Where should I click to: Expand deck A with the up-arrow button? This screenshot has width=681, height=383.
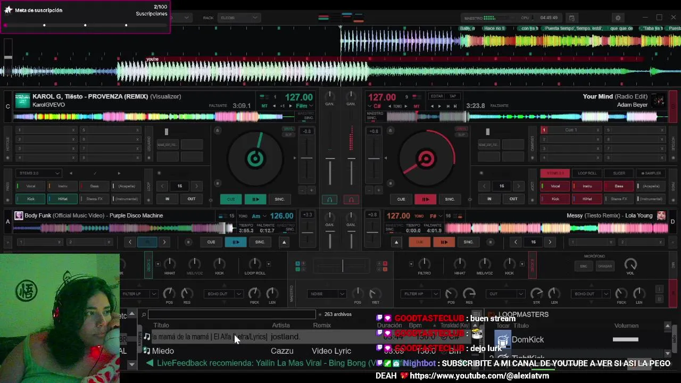click(284, 242)
